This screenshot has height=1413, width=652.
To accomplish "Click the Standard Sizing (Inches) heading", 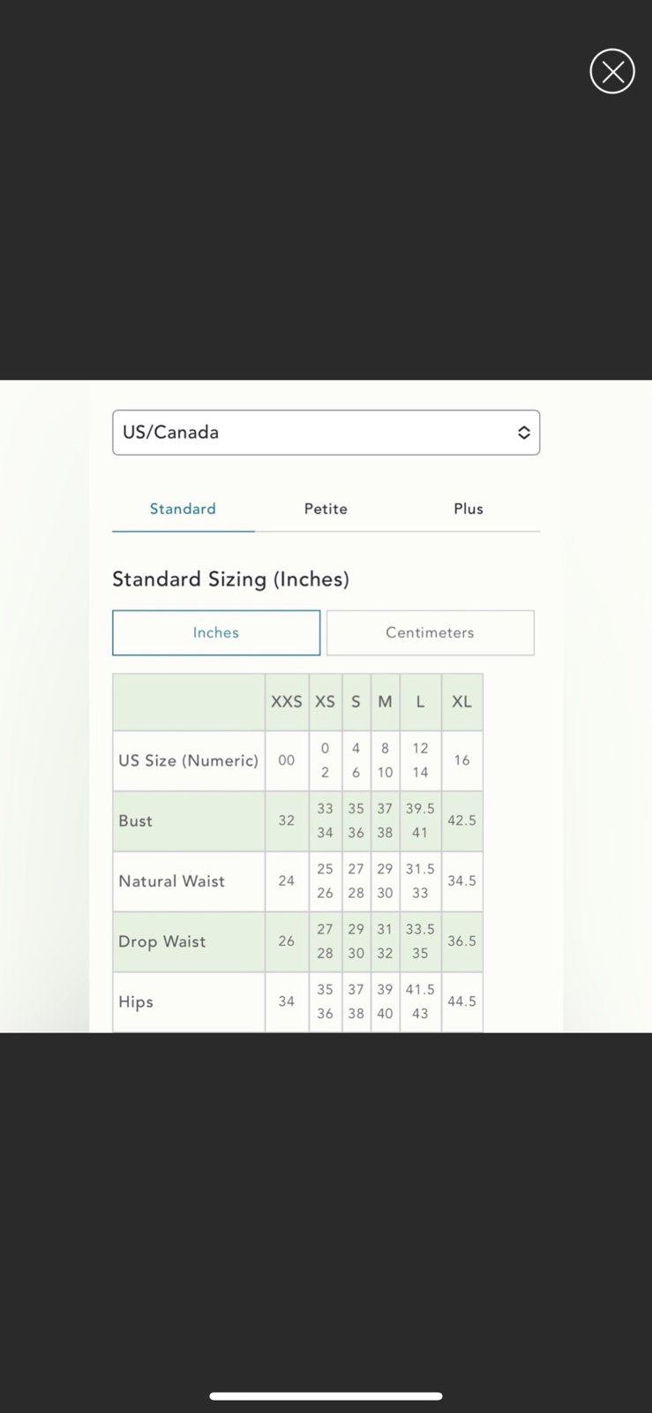I will click(x=231, y=579).
